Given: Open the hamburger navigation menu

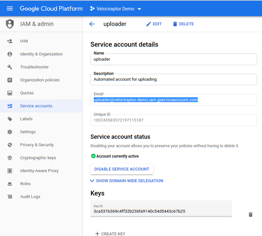Looking at the screenshot, I should tap(10, 9).
